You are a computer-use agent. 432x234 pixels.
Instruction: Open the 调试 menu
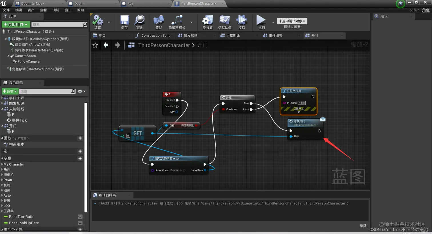(x=56, y=10)
